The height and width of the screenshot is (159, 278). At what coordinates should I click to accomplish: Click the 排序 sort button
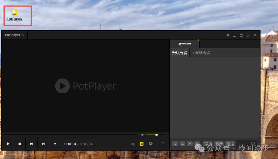[x=230, y=144]
